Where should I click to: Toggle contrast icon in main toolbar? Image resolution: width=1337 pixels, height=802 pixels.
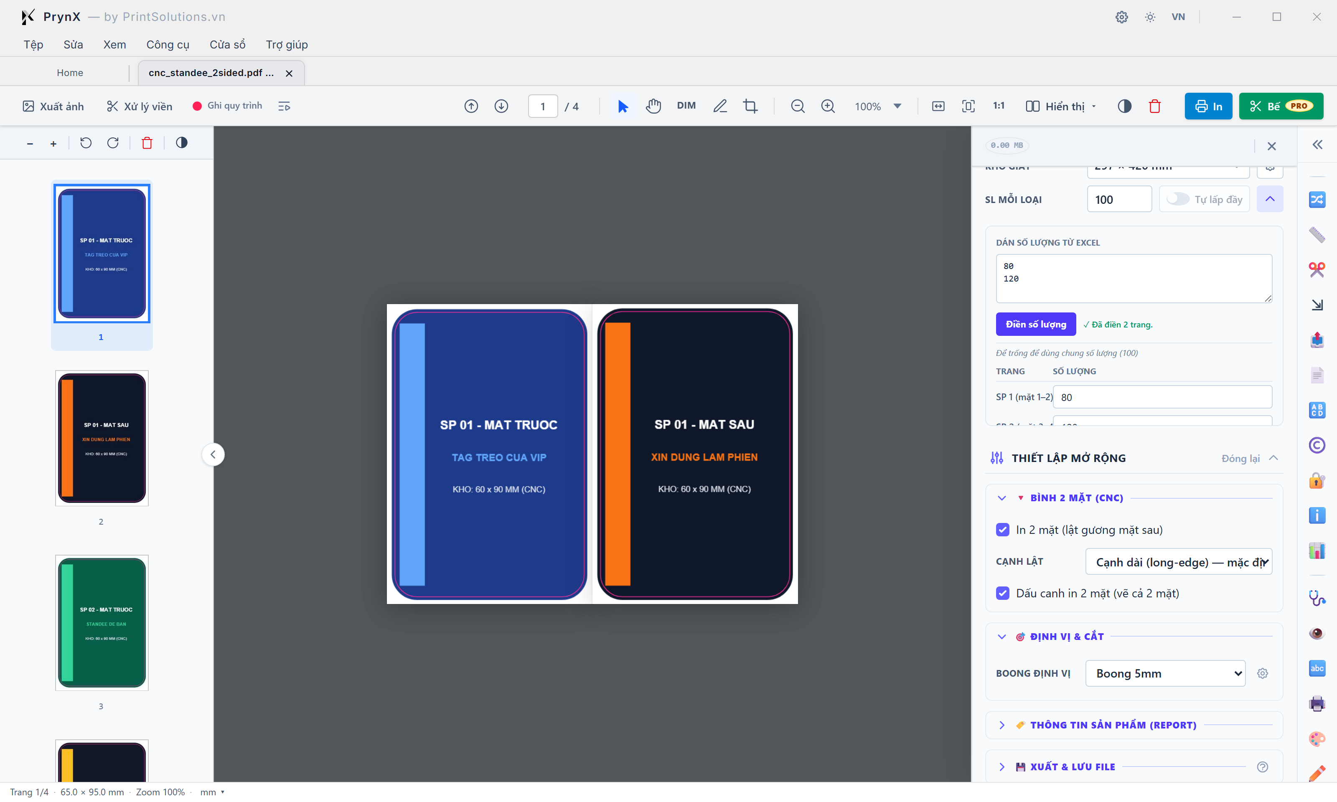click(x=1125, y=107)
